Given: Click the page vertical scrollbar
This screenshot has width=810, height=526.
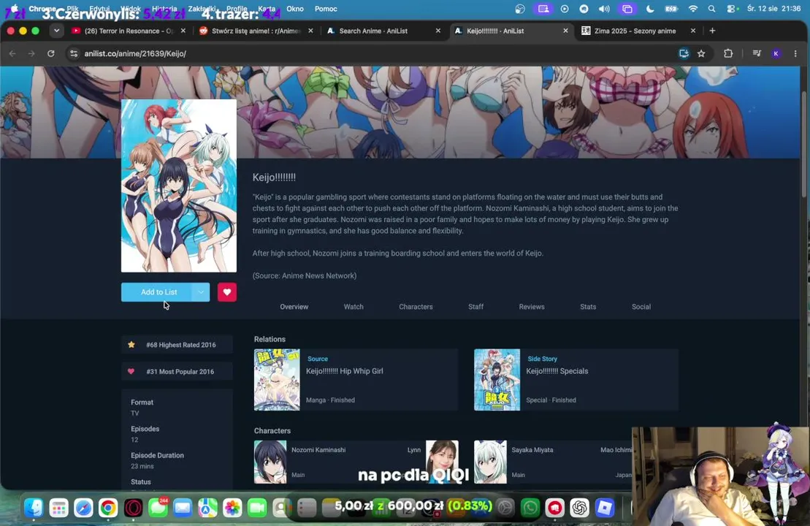Looking at the screenshot, I should [804, 145].
